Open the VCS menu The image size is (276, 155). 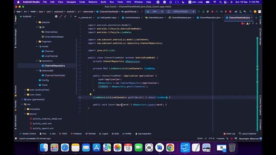pyautogui.click(x=129, y=2)
